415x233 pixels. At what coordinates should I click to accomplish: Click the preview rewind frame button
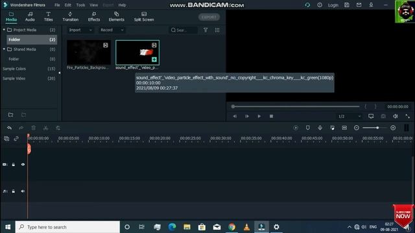235,116
